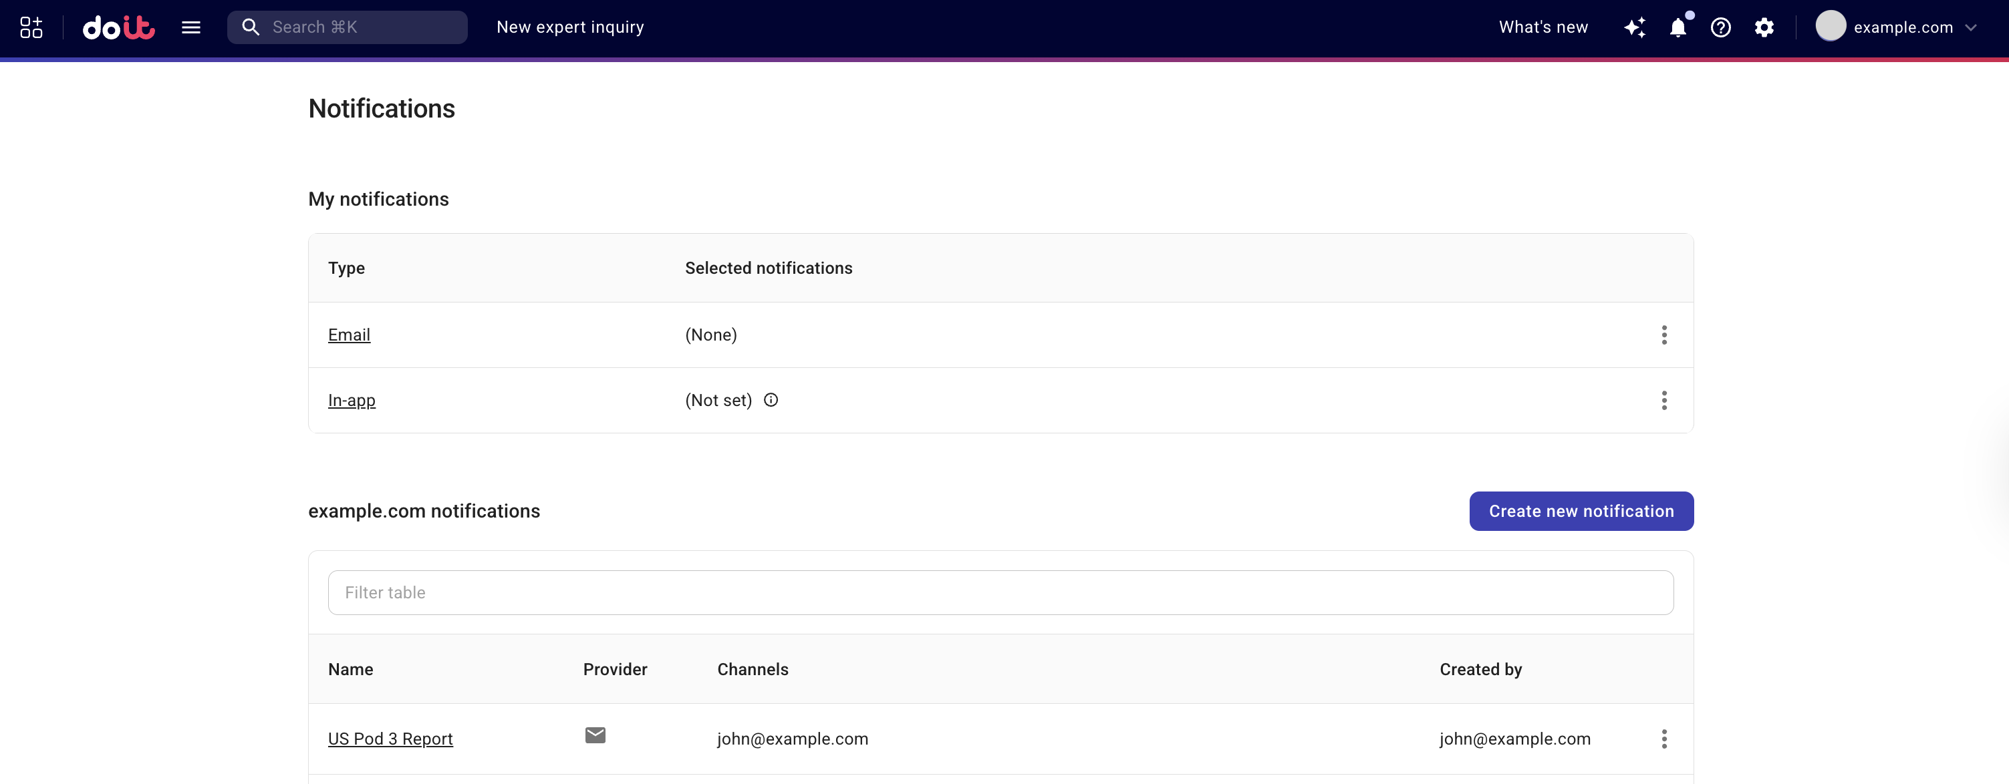Open the help question mark icon

1720,27
